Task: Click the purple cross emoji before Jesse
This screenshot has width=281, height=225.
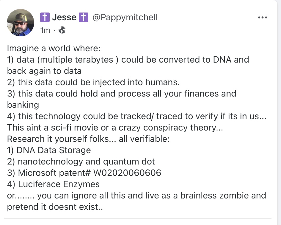Action: coord(45,18)
